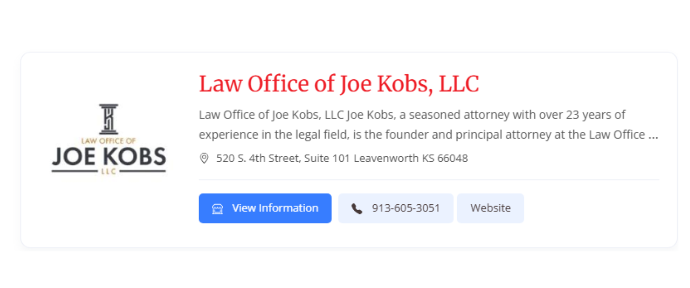
Task: Expand the truncated description ellipsis
Action: 653,136
